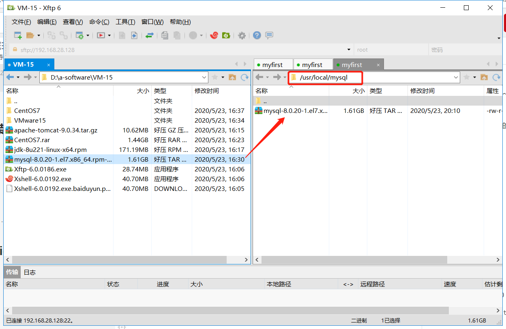The image size is (506, 329).
Task: Open the dropdown beside the red play icon
Action: (x=109, y=35)
